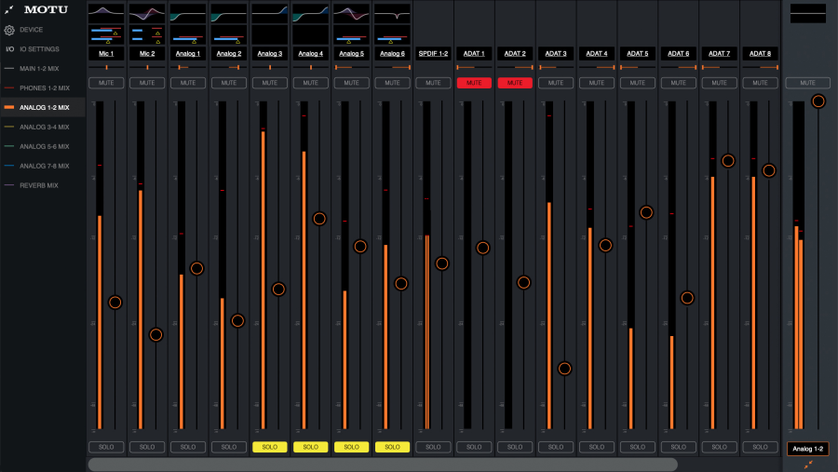This screenshot has height=472, width=838.
Task: Solo the ADAT 8 channel
Action: [x=760, y=447]
